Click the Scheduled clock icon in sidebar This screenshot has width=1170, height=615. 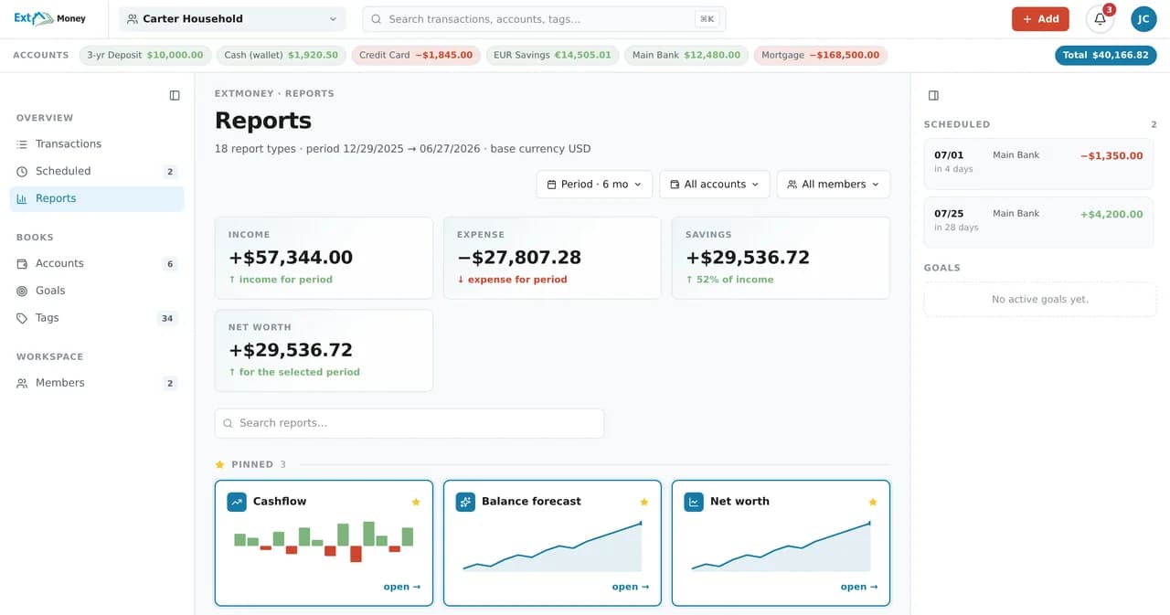[22, 172]
